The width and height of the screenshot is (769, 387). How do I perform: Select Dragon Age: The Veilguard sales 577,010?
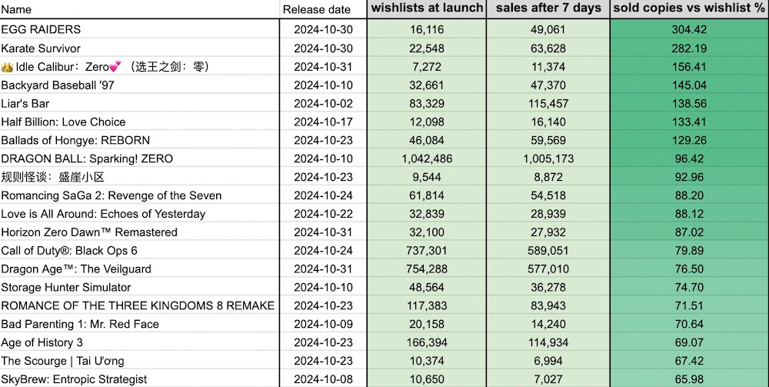coord(548,269)
